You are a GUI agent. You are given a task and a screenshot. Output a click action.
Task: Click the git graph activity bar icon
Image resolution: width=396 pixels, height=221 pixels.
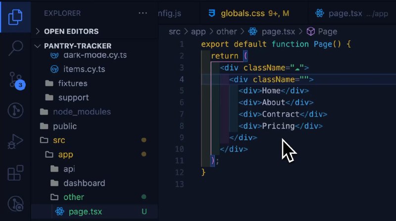[15, 111]
